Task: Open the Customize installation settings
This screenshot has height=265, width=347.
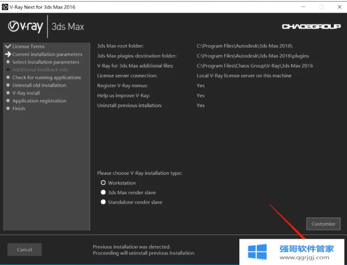Action: click(323, 224)
